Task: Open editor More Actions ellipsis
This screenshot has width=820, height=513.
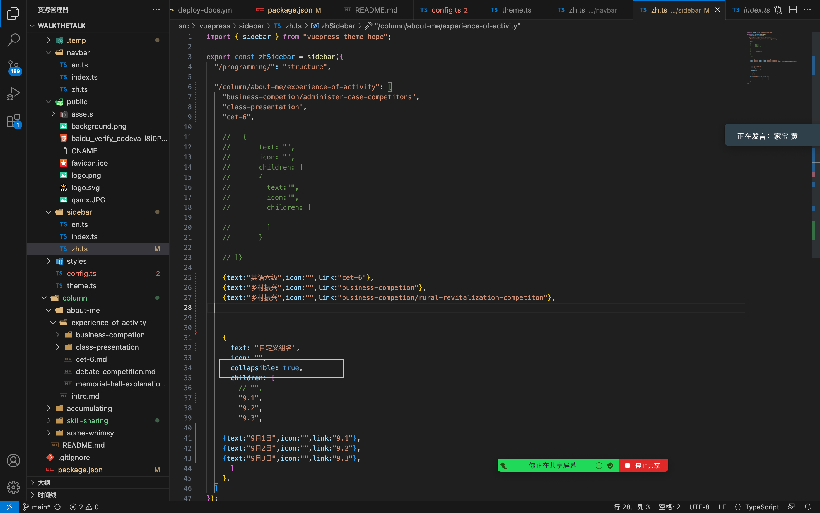Action: point(807,10)
